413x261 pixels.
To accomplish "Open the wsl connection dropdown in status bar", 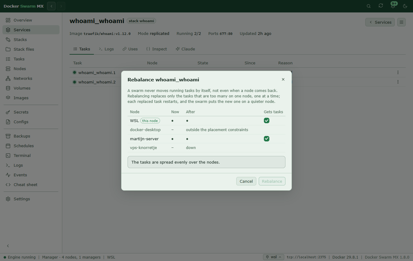I will point(274,257).
